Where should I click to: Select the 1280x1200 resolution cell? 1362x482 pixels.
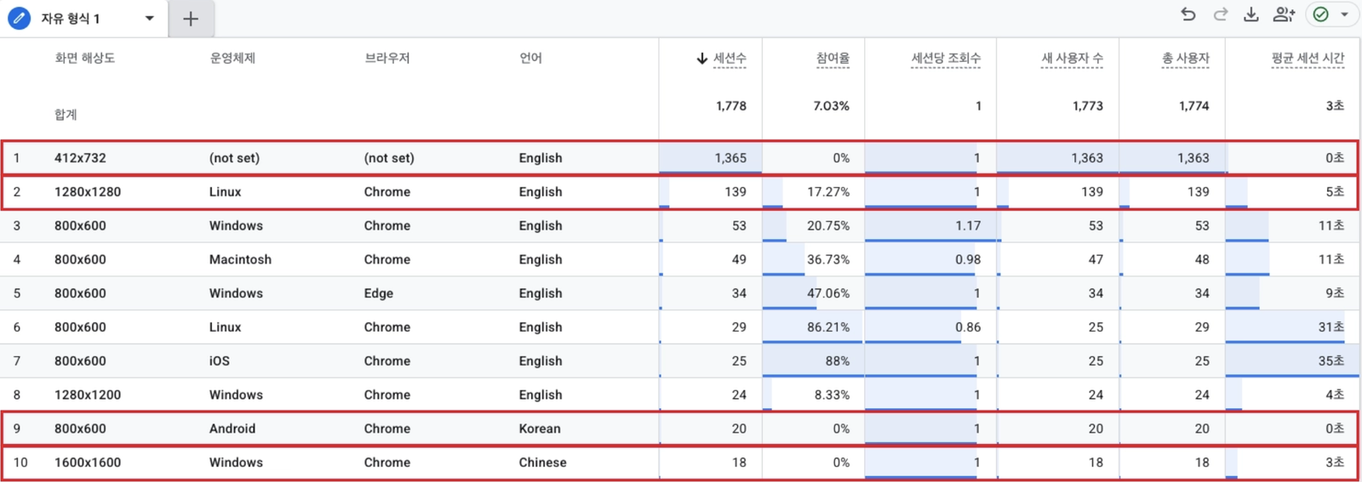tap(88, 395)
